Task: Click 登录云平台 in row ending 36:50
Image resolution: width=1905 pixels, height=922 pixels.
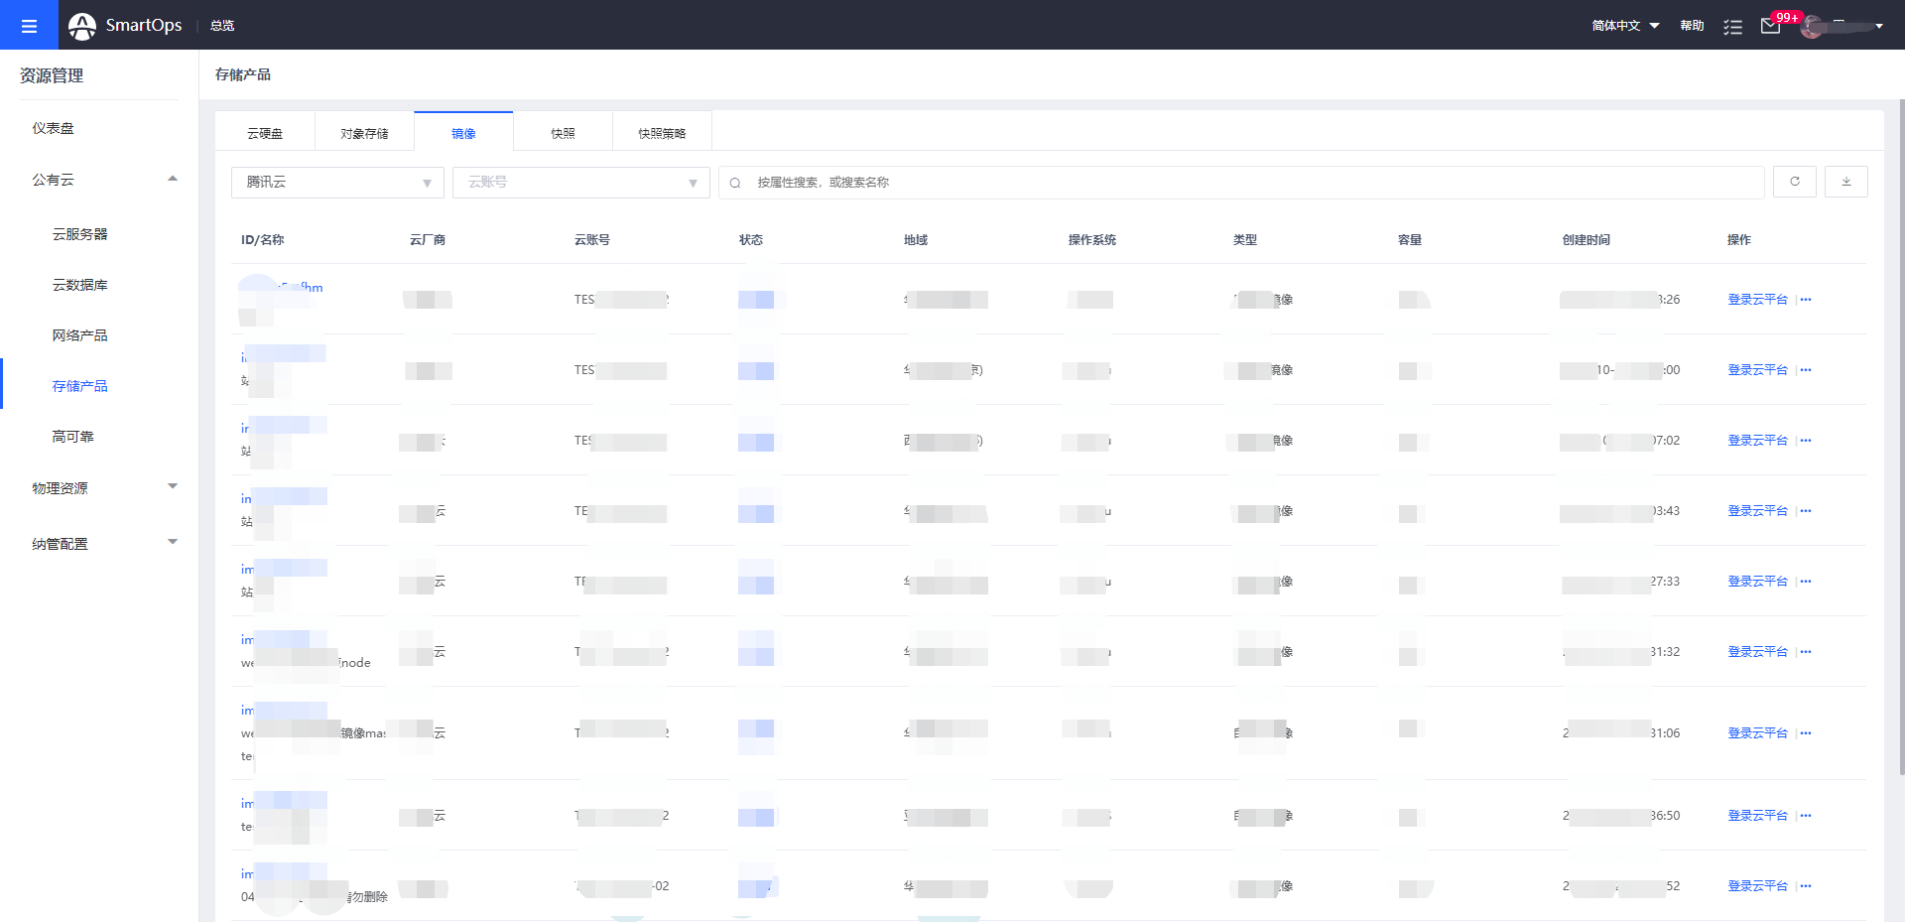Action: [x=1757, y=816]
